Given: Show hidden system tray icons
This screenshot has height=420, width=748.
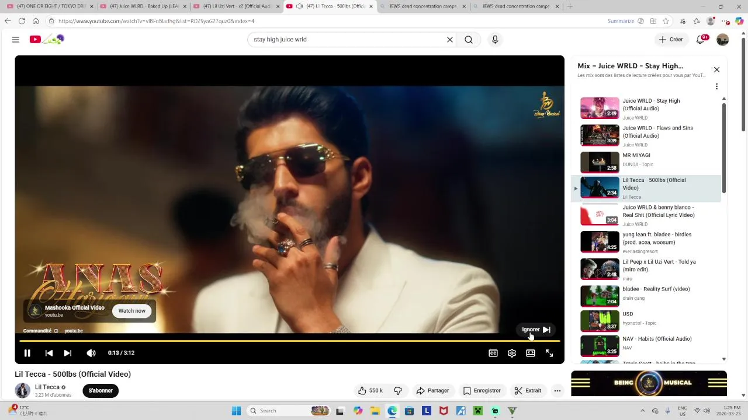Looking at the screenshot, I should click(x=642, y=411).
